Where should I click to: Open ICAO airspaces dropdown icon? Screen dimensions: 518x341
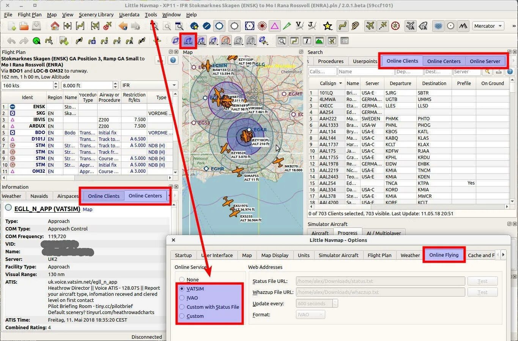201,41
